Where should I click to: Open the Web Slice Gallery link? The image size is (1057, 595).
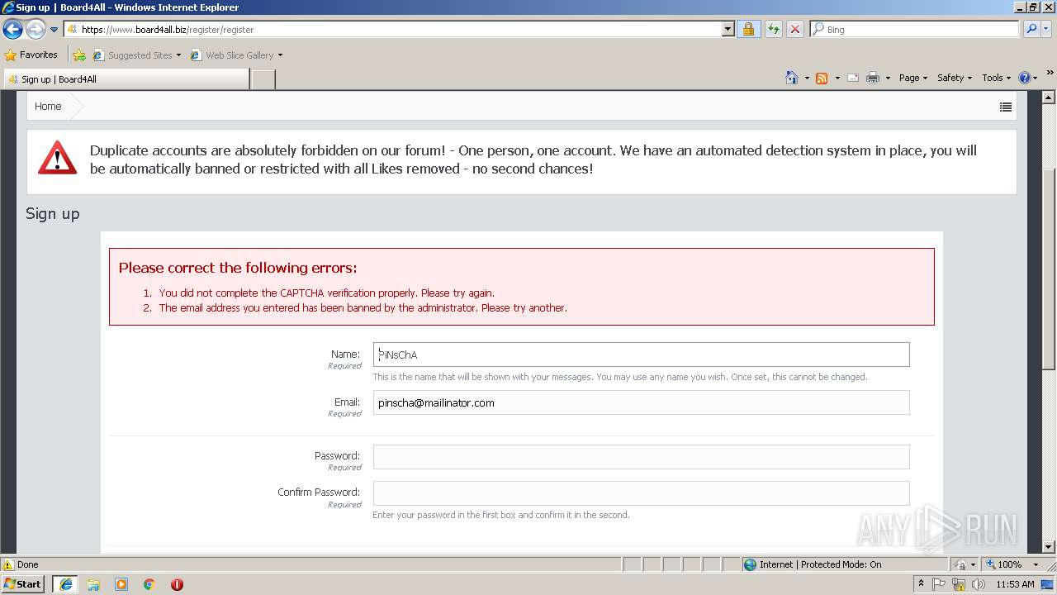[236, 55]
